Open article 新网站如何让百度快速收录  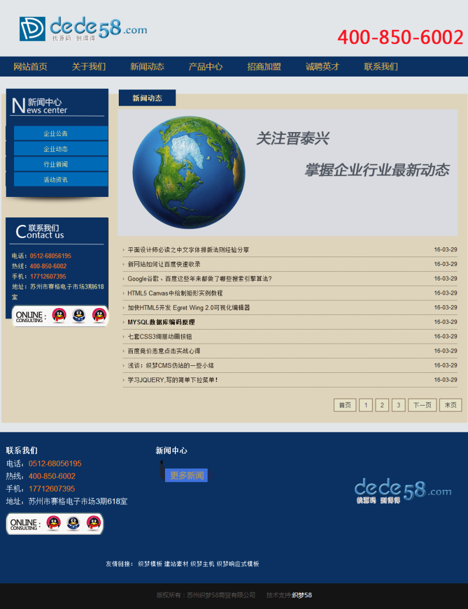tap(164, 264)
